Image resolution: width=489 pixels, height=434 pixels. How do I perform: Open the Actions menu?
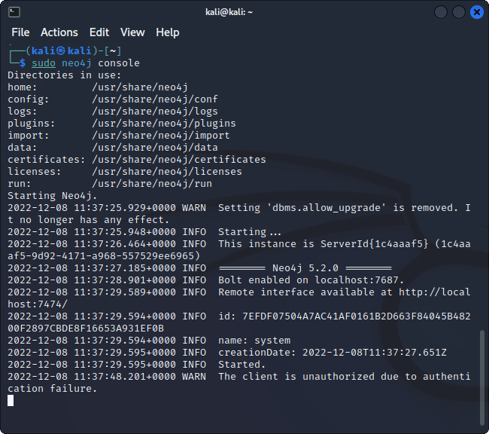tap(59, 32)
